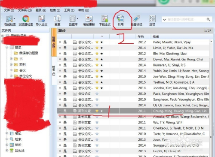
Task: Unstar the Patel, Maulik 2012 entry
Action: (x=97, y=42)
